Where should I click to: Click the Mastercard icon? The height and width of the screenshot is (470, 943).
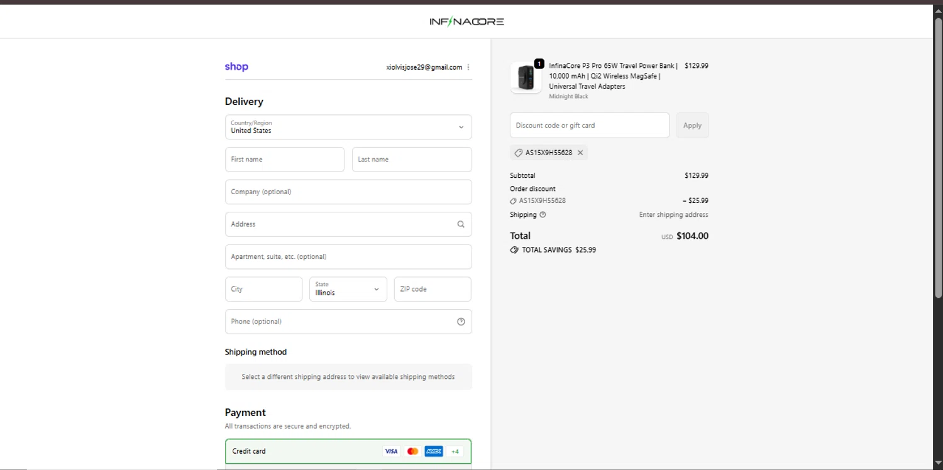click(x=412, y=451)
